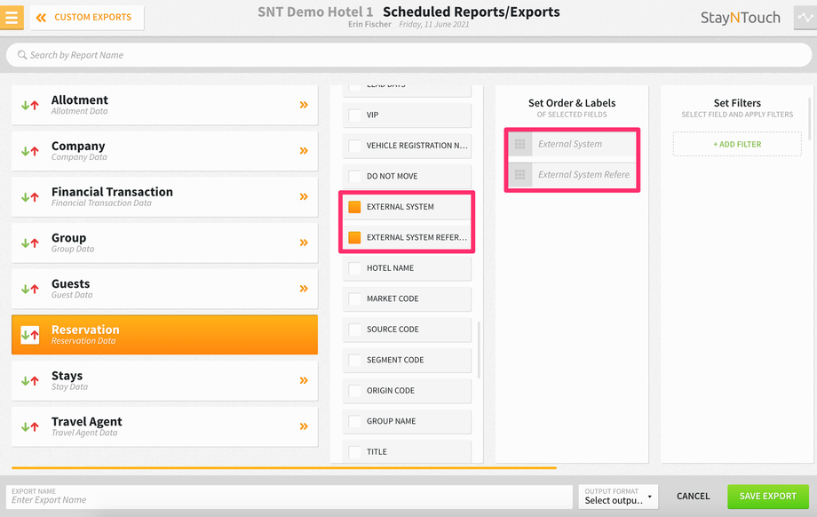This screenshot has width=817, height=517.
Task: Open the Output Format dropdown
Action: [x=618, y=497]
